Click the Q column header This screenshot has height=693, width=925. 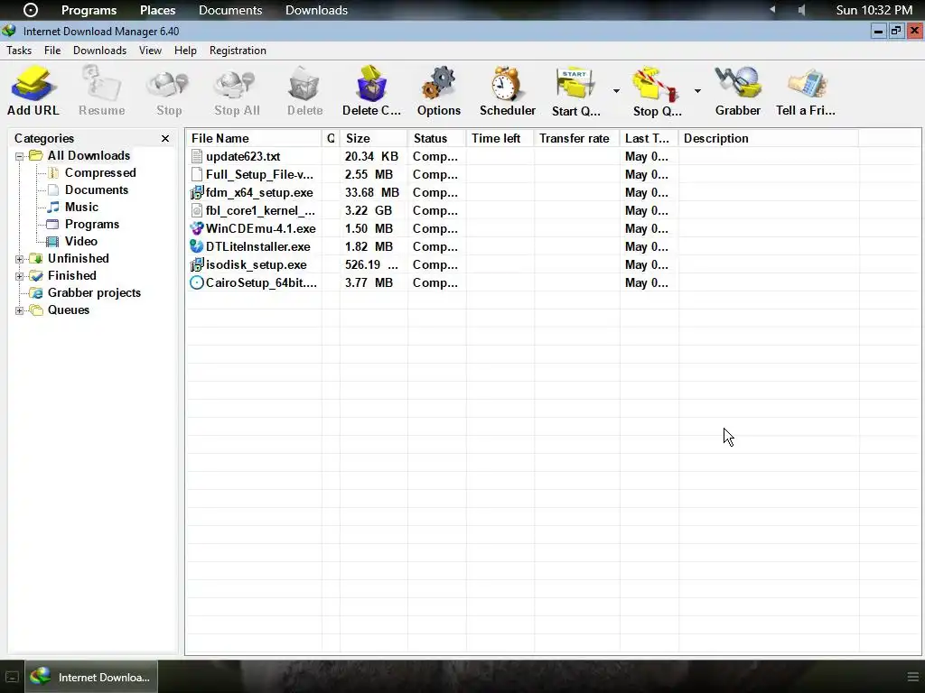[331, 138]
